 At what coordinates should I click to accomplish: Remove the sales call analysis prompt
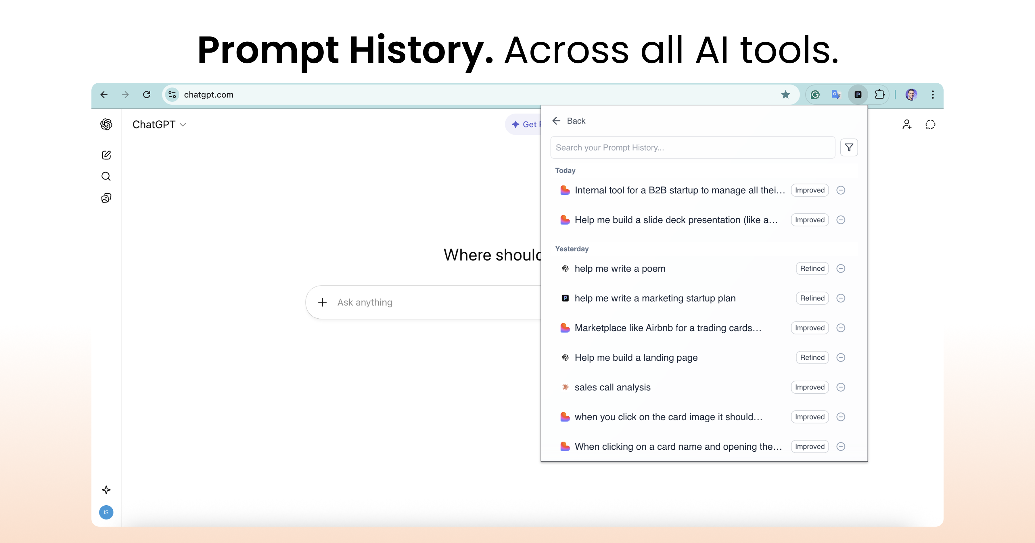(x=841, y=387)
